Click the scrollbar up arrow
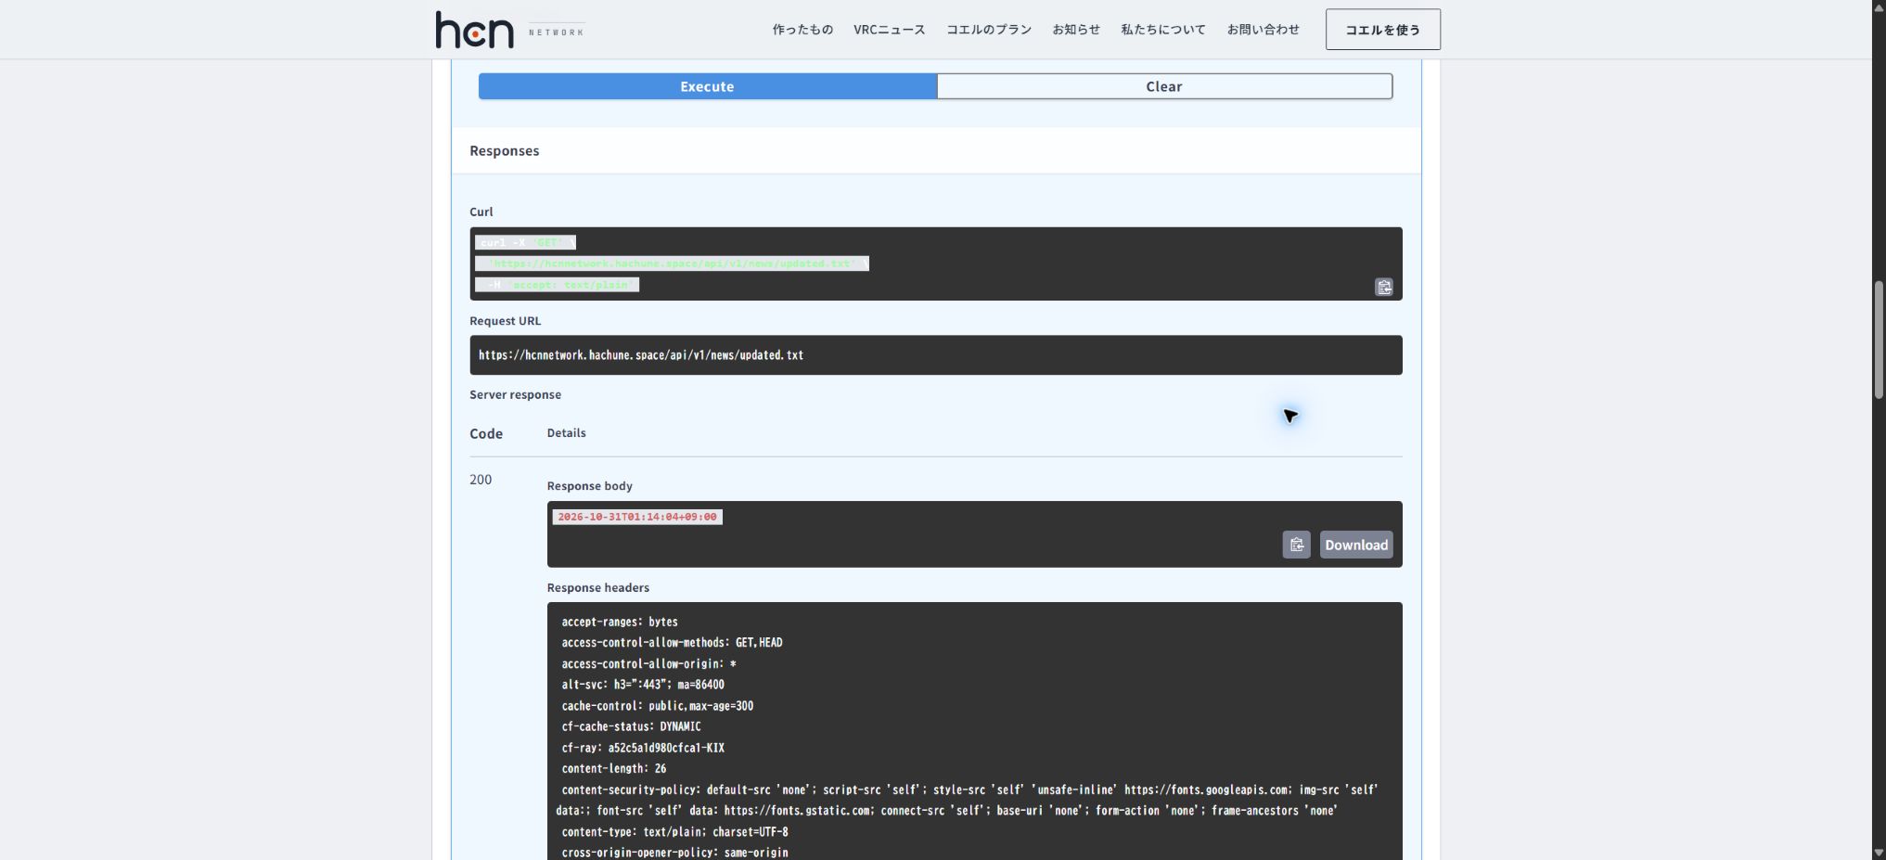 tap(1879, 7)
